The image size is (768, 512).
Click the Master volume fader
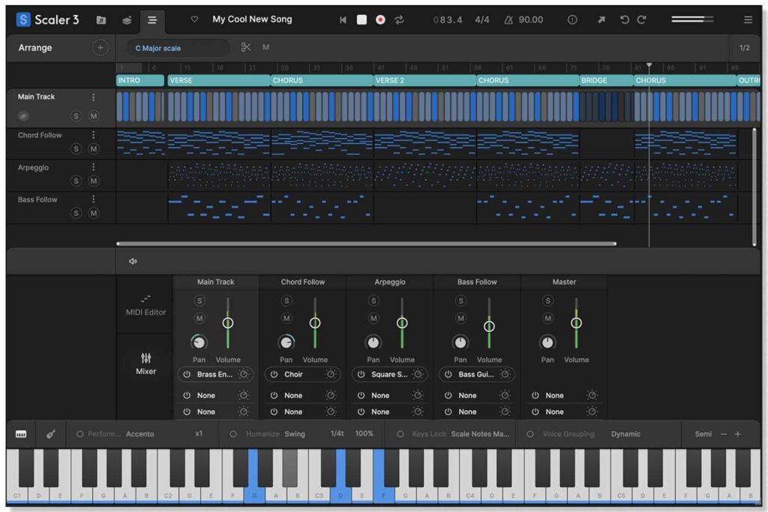[x=576, y=323]
